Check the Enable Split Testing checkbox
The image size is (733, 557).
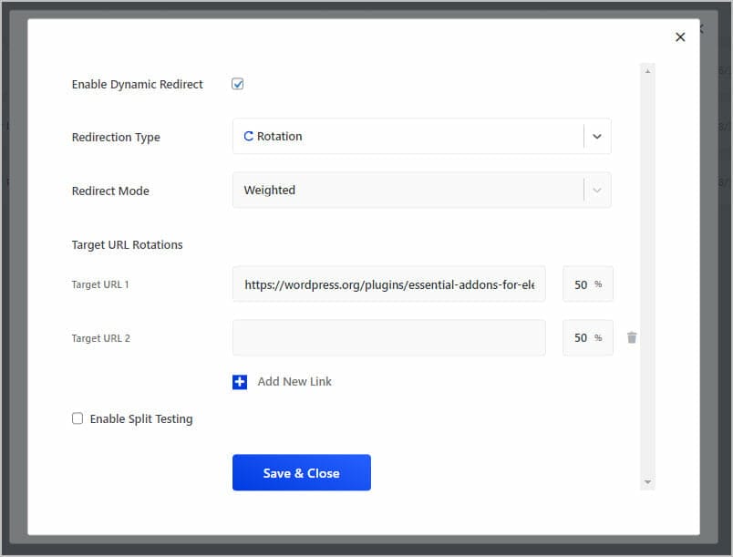click(x=77, y=418)
